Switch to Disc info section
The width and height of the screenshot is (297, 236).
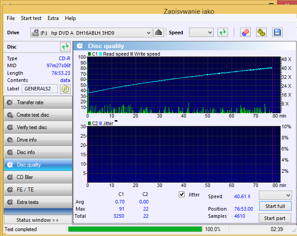(38, 152)
